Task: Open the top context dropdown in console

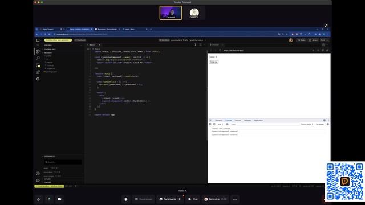Action: coord(221,124)
